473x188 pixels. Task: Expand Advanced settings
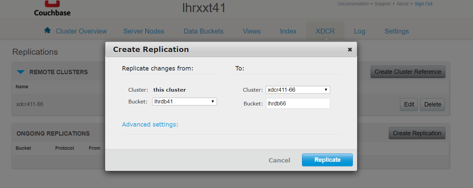(150, 125)
